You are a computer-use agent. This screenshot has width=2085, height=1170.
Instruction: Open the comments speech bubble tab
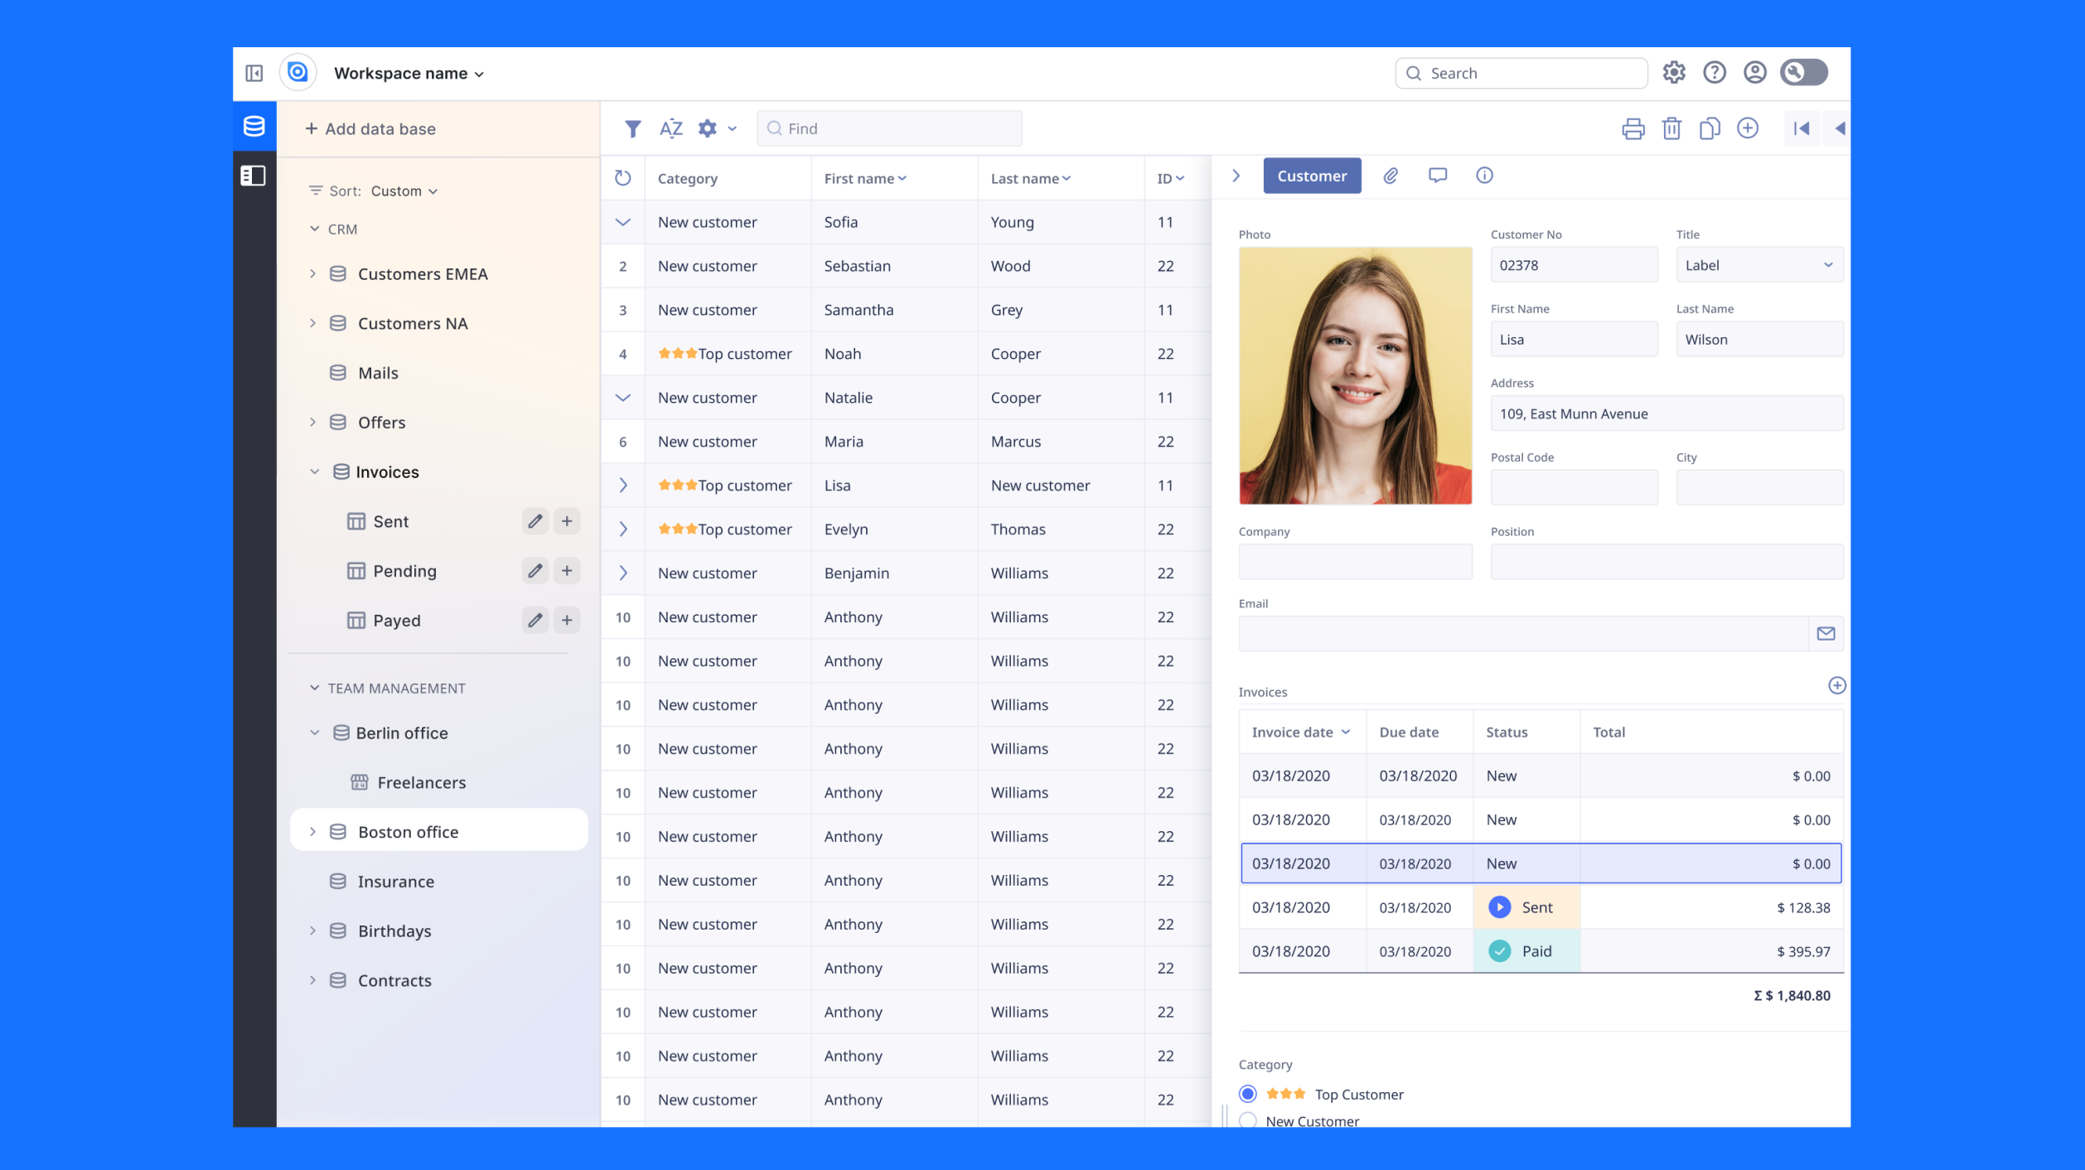coord(1438,176)
